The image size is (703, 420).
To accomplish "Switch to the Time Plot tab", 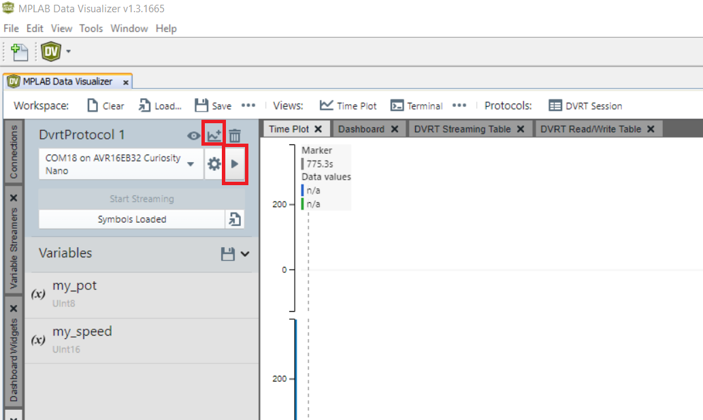I will coord(289,129).
